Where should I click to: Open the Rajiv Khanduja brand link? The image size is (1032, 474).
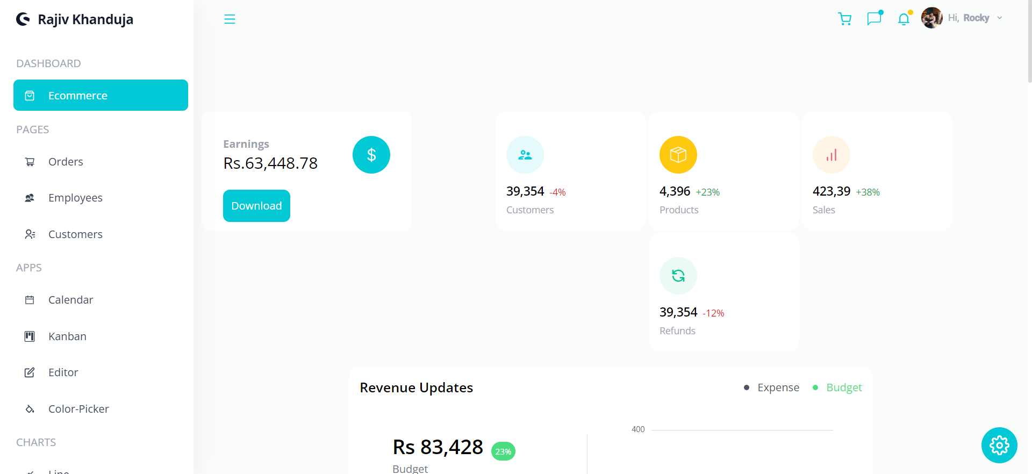coord(75,19)
